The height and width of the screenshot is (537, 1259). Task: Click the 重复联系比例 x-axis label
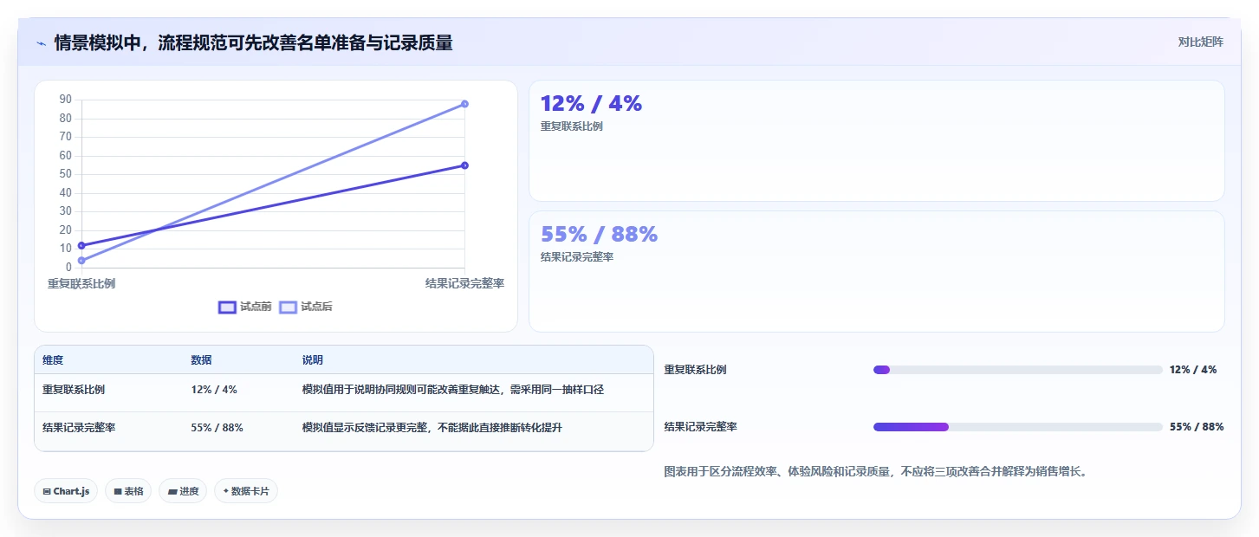(81, 283)
